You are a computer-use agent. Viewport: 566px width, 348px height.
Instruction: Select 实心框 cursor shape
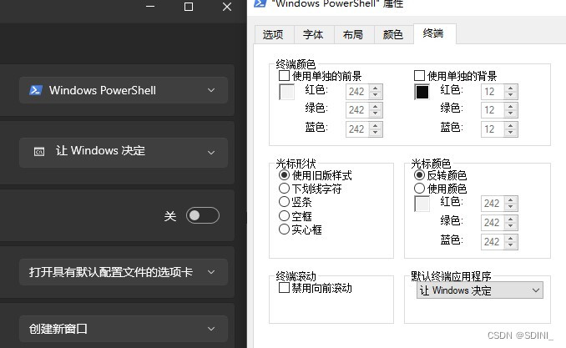[x=284, y=229]
